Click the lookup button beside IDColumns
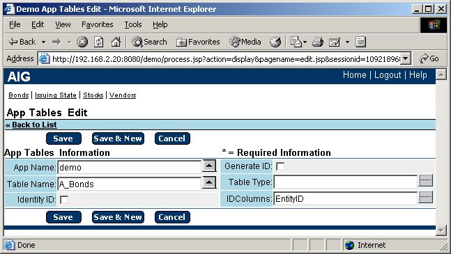Screen dimensions: 451x254 [x=425, y=197]
